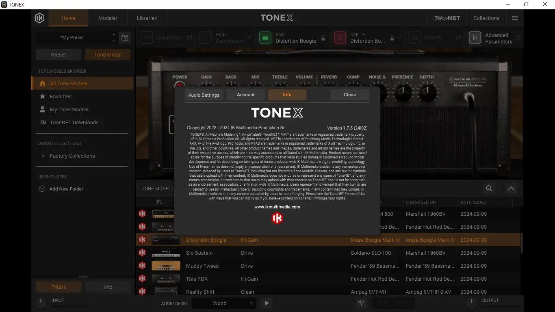Open the CAB type dropdown arrow

click(364, 35)
